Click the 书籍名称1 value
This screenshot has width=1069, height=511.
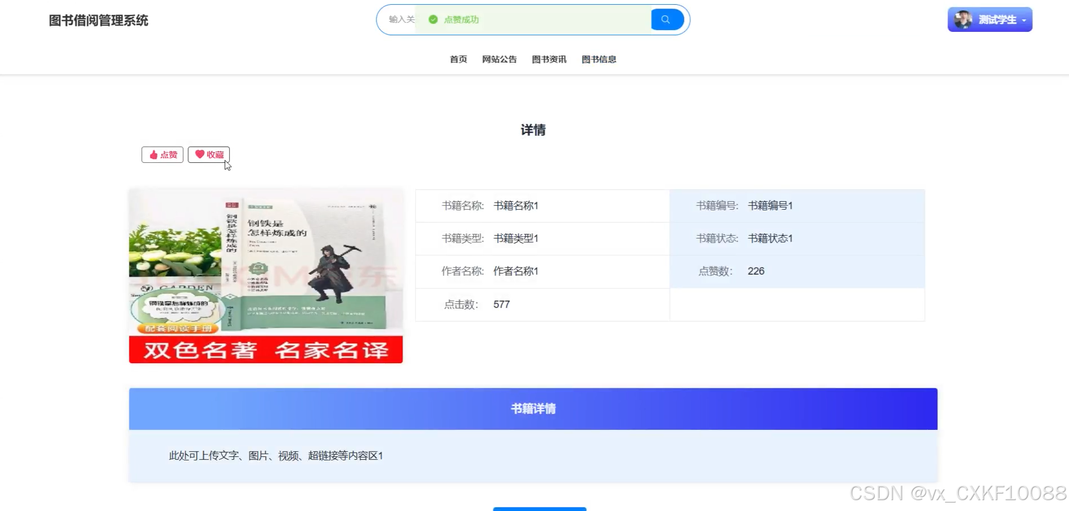516,206
